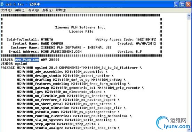The image size is (192, 132).
Task: Click the customer name SIEMENS PLM SOFTWARE
Action: (x=61, y=47)
